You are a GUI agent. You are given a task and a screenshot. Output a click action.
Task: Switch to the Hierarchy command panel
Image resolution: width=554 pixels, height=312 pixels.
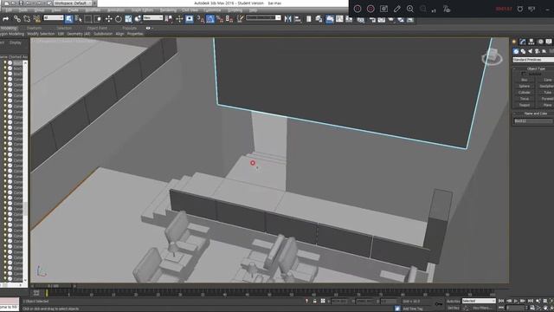(x=531, y=42)
